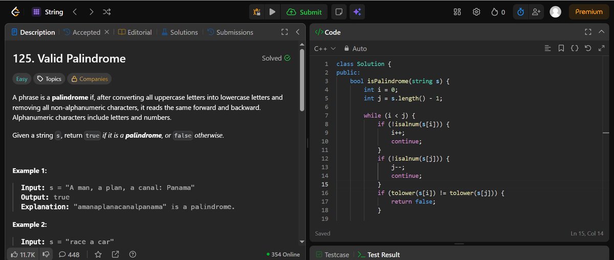
Task: Open the user profile avatar
Action: coord(555,12)
